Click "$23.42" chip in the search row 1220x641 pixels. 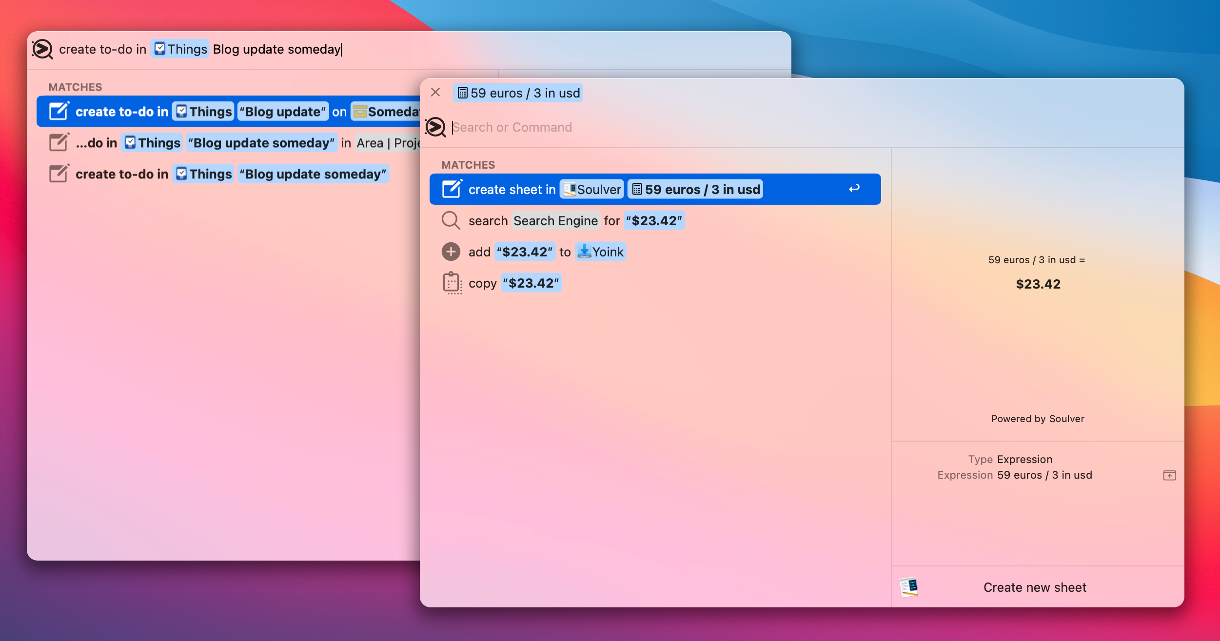coord(654,220)
